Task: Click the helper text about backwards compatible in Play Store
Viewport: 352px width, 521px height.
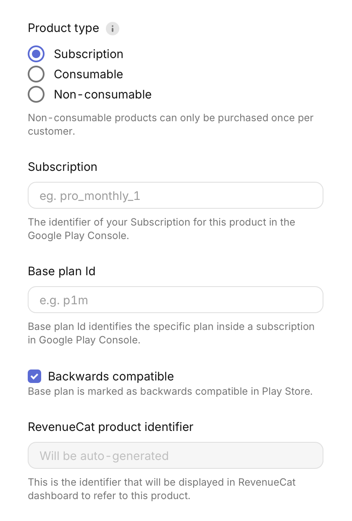Action: click(170, 391)
